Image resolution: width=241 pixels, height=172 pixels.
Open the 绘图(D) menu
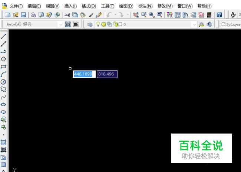tap(126, 6)
